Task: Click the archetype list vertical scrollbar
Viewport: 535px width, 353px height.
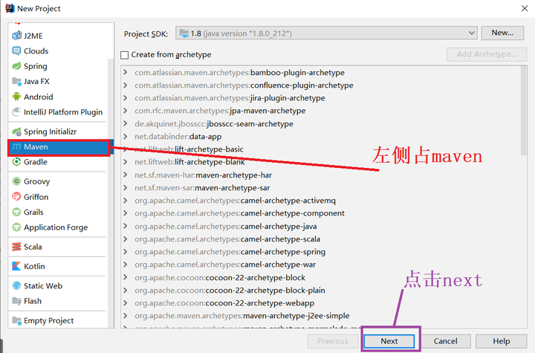Action: 524,111
